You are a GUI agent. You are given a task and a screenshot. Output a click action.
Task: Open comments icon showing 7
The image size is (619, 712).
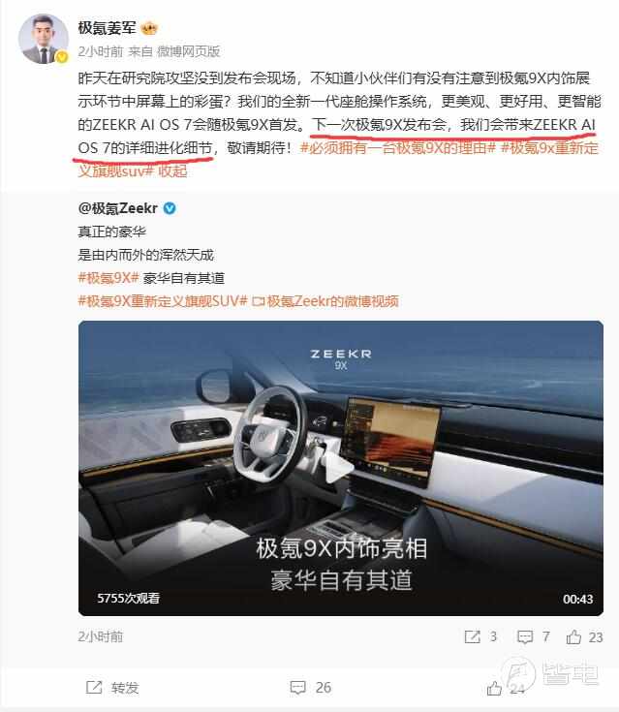525,636
